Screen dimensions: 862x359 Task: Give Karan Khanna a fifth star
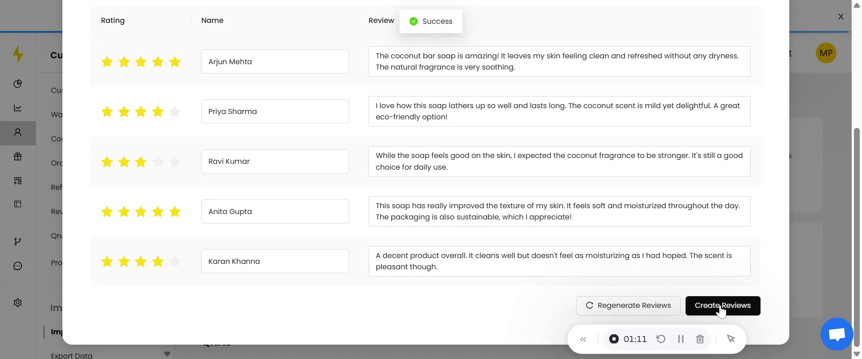[x=175, y=261]
